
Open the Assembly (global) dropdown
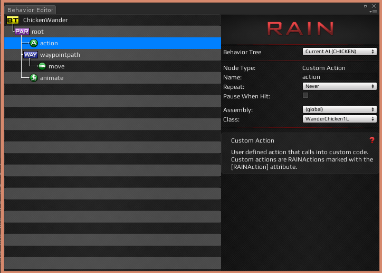click(339, 109)
